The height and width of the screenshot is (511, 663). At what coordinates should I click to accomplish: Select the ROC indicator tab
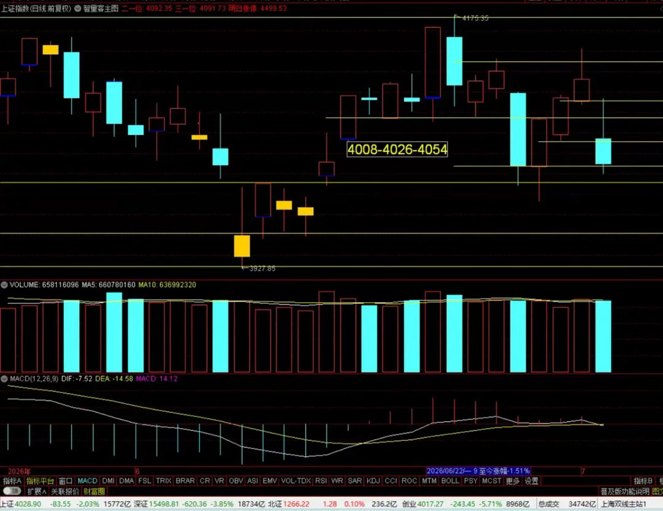pyautogui.click(x=409, y=481)
